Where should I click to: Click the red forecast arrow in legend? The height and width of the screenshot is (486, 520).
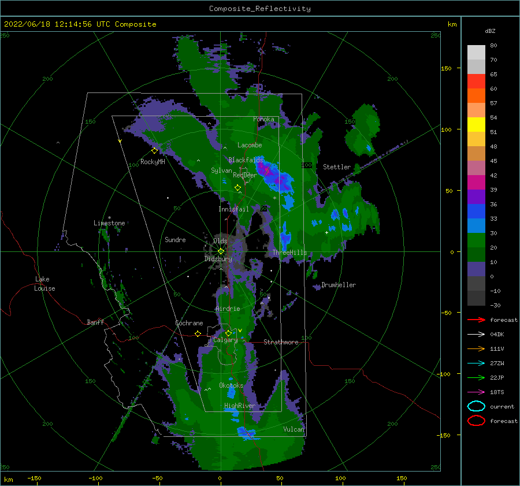coord(476,320)
